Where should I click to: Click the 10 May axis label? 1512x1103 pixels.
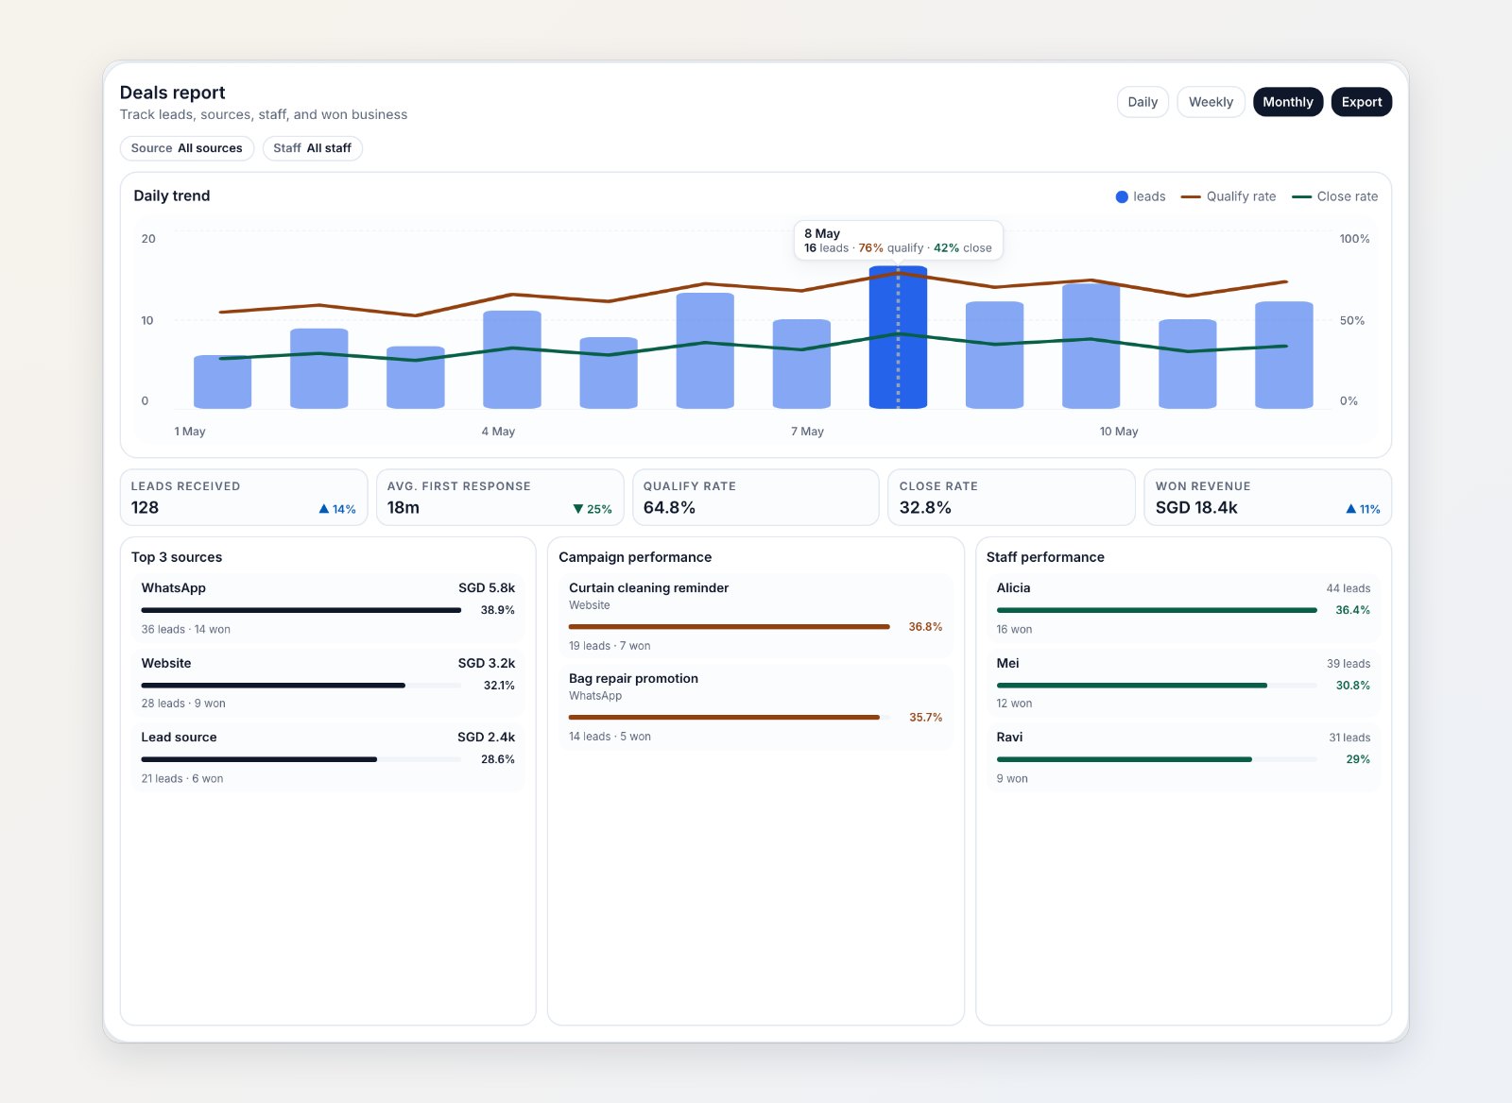click(1119, 432)
